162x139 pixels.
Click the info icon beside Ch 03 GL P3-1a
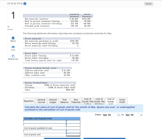click(x=25, y=3)
